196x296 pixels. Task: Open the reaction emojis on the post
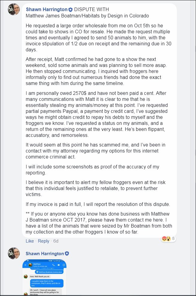tap(166, 239)
